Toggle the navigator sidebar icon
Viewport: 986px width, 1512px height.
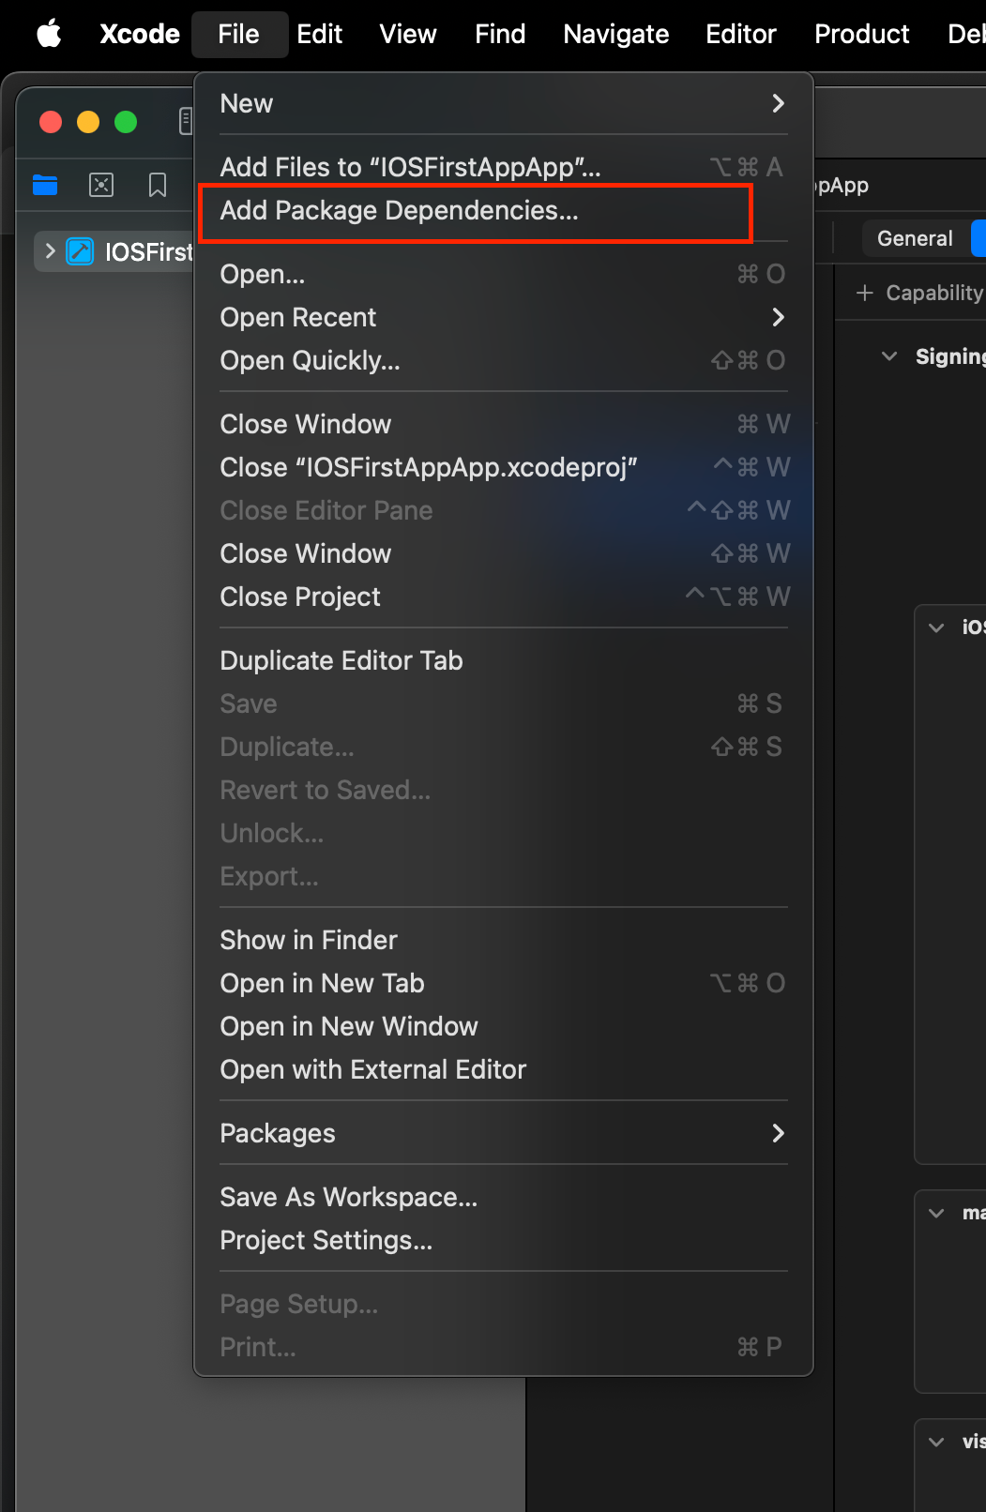point(186,121)
